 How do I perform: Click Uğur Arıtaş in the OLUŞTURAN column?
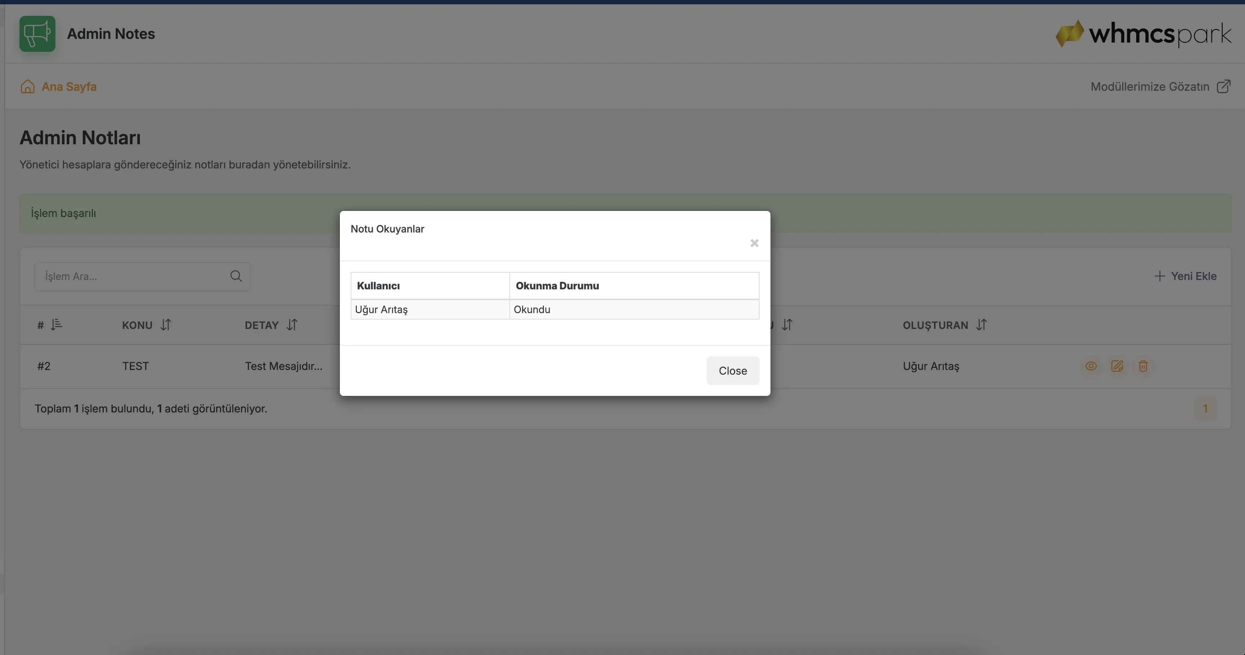(931, 366)
